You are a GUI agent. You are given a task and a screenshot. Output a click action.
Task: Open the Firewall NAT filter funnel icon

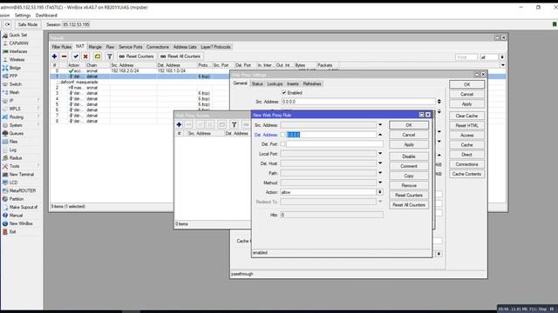(110, 57)
